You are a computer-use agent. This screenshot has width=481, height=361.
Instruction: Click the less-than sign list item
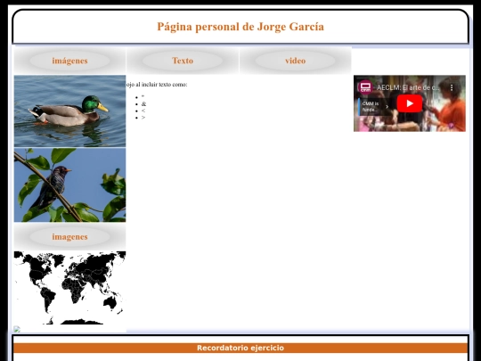click(x=143, y=111)
